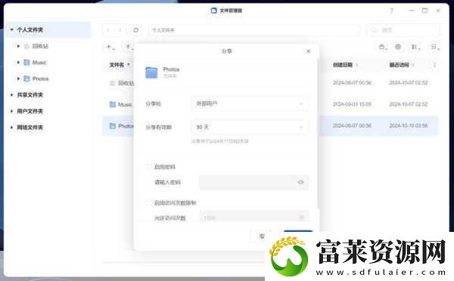Viewport: 454px width, 281px height.
Task: Click the password input field
Action: tap(254, 182)
